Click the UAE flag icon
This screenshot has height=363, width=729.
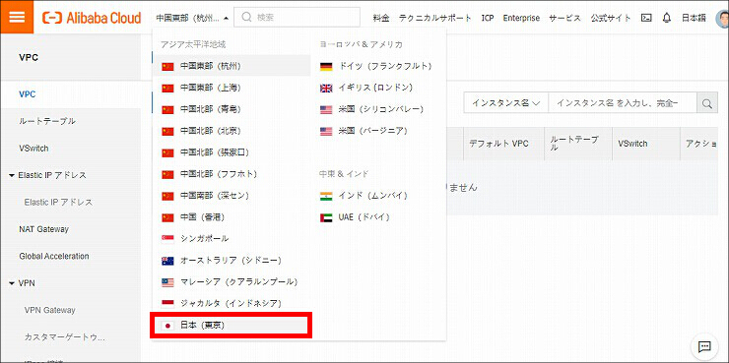click(326, 217)
